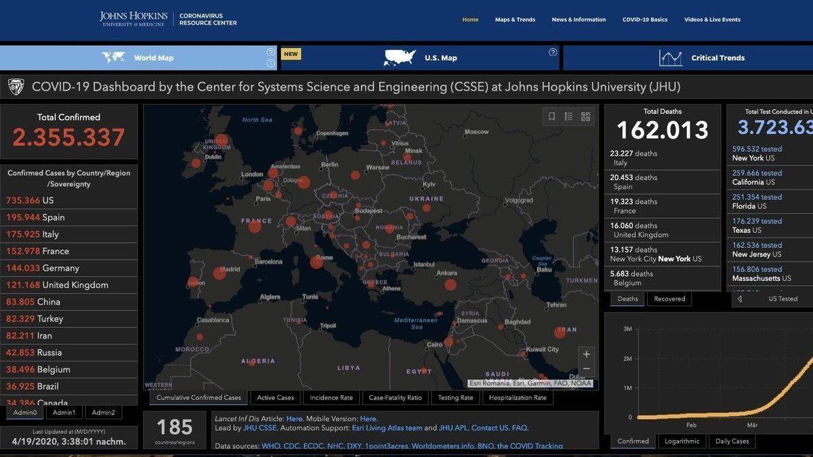Select the 156.806 tested Massachusetts row

770,274
